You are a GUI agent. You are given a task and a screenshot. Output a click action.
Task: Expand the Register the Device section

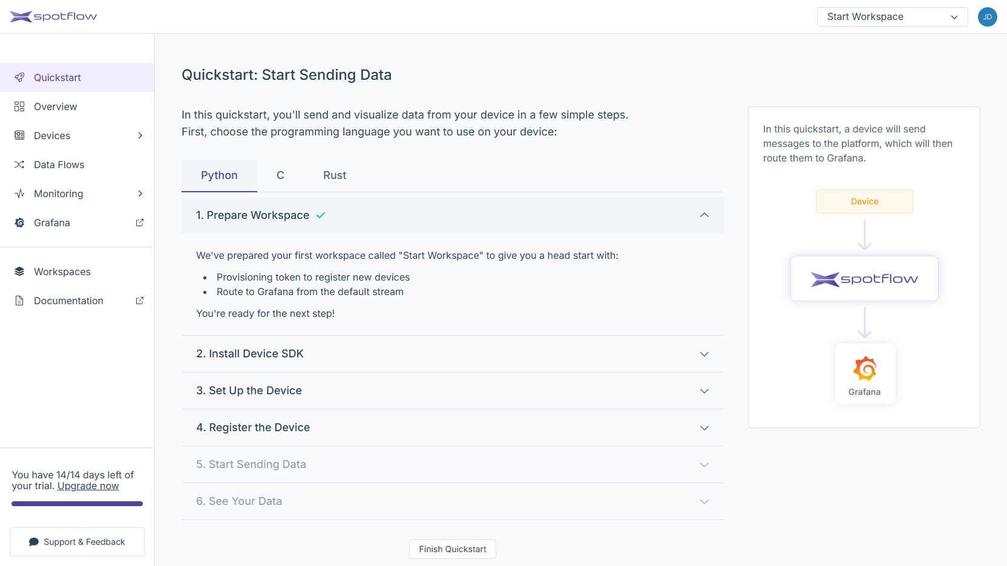(453, 428)
